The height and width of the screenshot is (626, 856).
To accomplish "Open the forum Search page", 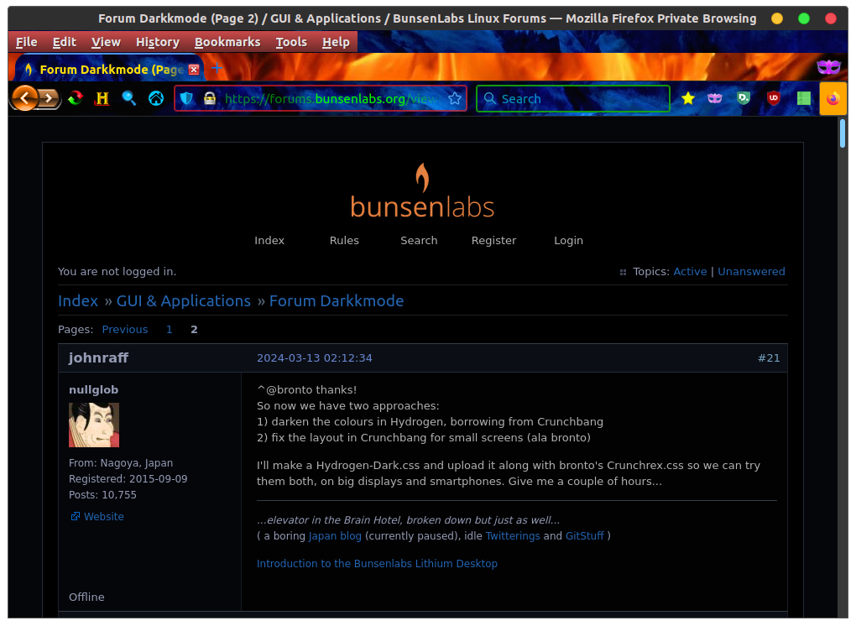I will (x=419, y=241).
